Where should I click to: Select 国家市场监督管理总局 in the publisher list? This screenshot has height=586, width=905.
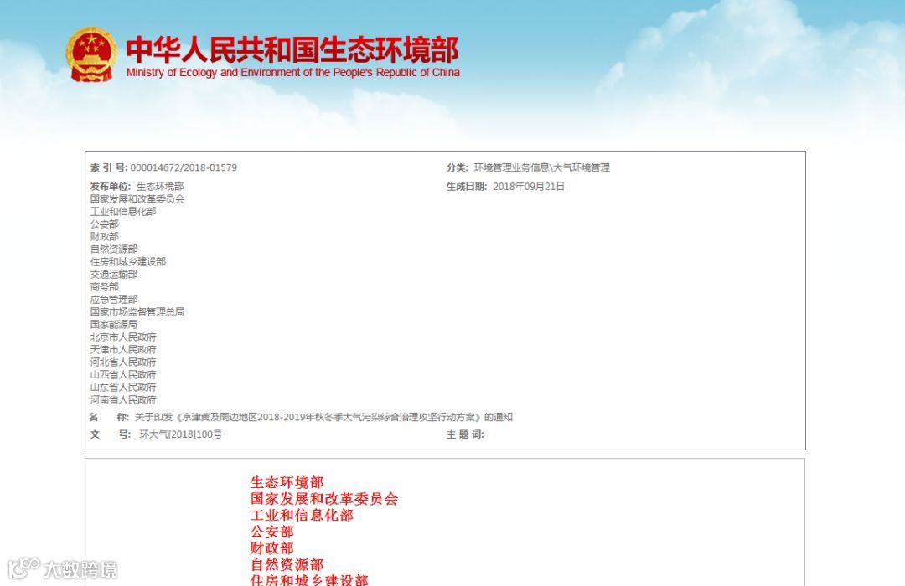coord(137,312)
